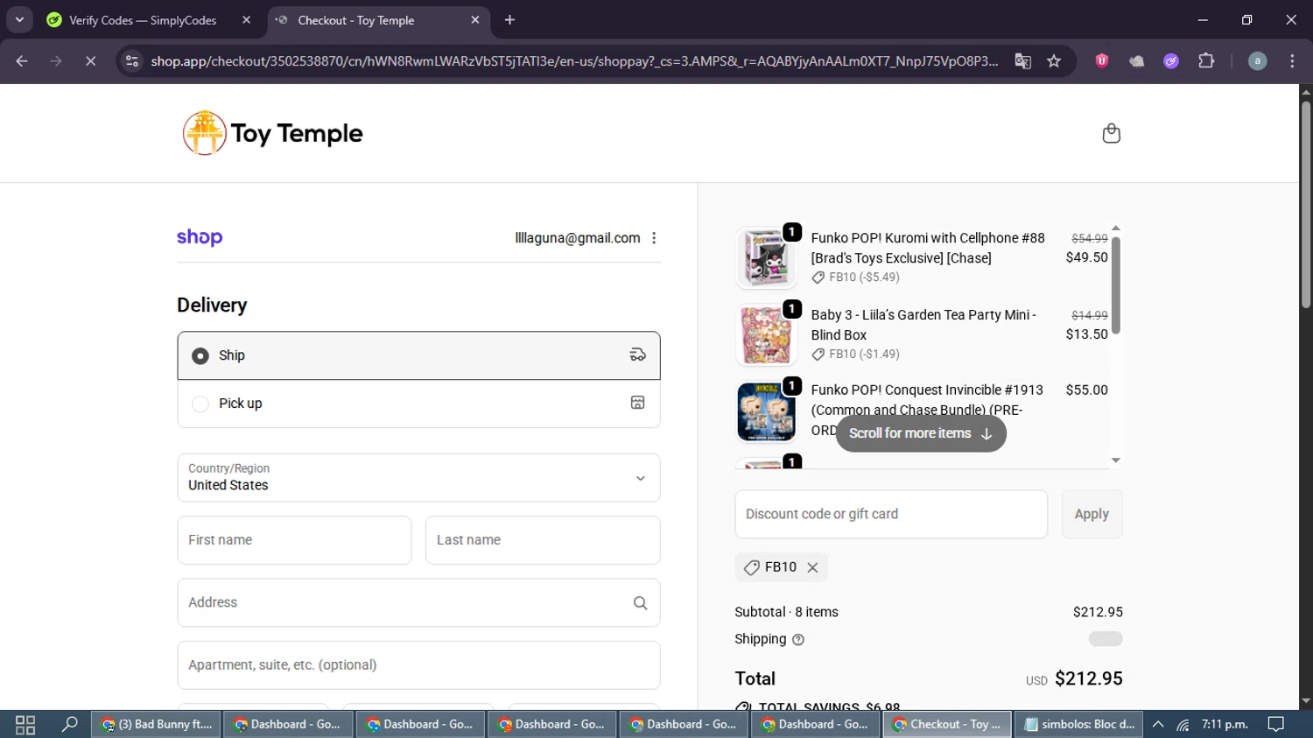Open the Chrome profile avatar
Image resolution: width=1313 pixels, height=738 pixels.
pos(1257,60)
